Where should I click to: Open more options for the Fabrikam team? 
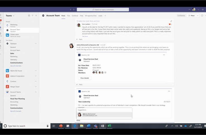[x=36, y=43]
